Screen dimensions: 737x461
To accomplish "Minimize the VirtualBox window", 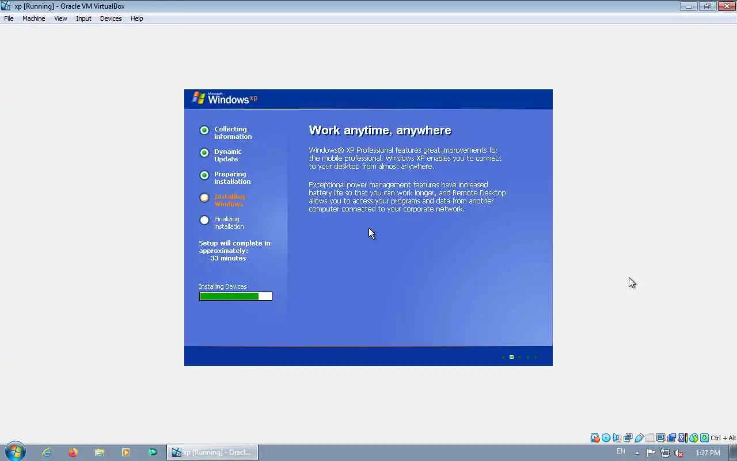I will point(689,6).
